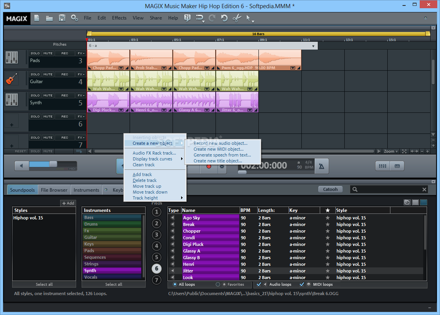
Task: Open FX dropdown on Guitar track
Action: (81, 74)
